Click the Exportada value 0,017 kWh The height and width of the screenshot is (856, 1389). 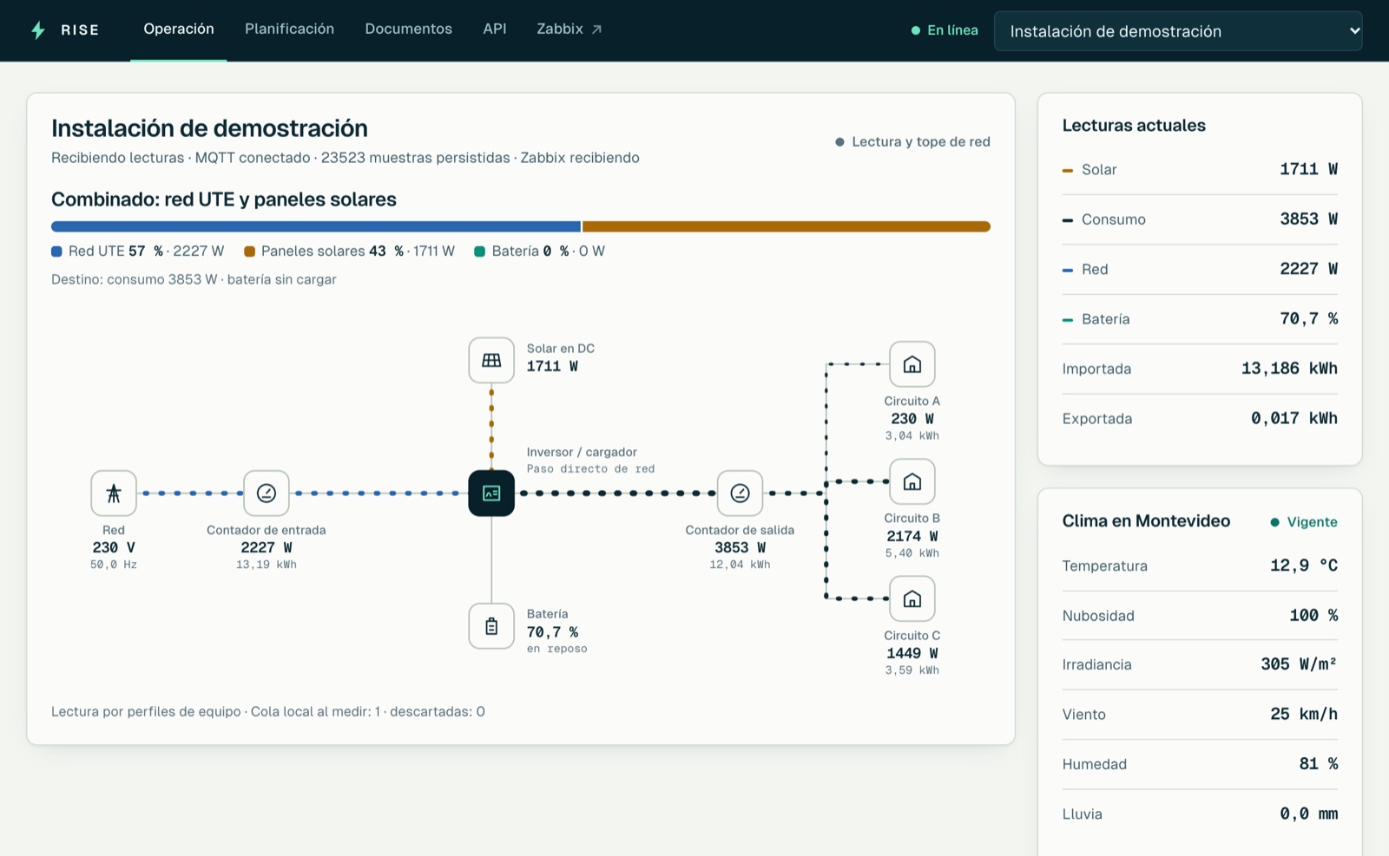pos(1294,419)
